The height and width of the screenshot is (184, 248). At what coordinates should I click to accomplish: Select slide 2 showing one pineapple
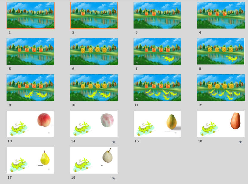tap(94, 15)
